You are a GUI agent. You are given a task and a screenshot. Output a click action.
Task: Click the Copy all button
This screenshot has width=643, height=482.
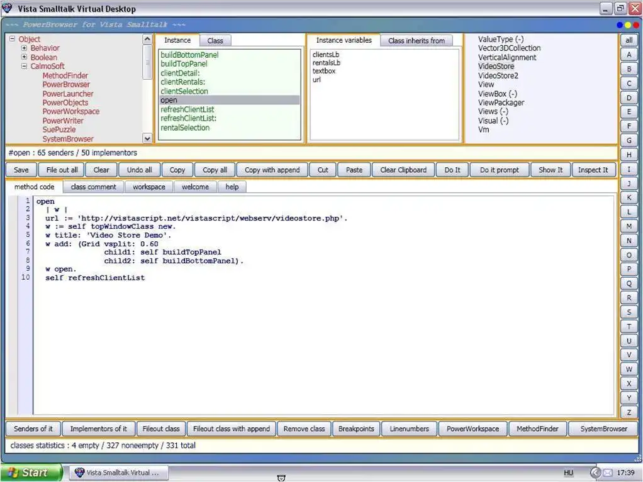[215, 170]
